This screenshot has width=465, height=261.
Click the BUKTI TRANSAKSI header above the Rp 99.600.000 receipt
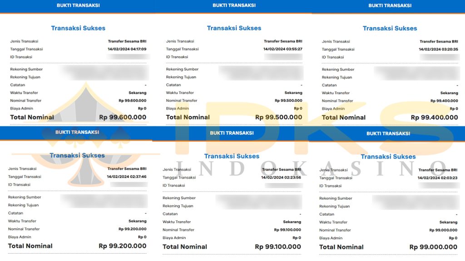[x=78, y=5]
